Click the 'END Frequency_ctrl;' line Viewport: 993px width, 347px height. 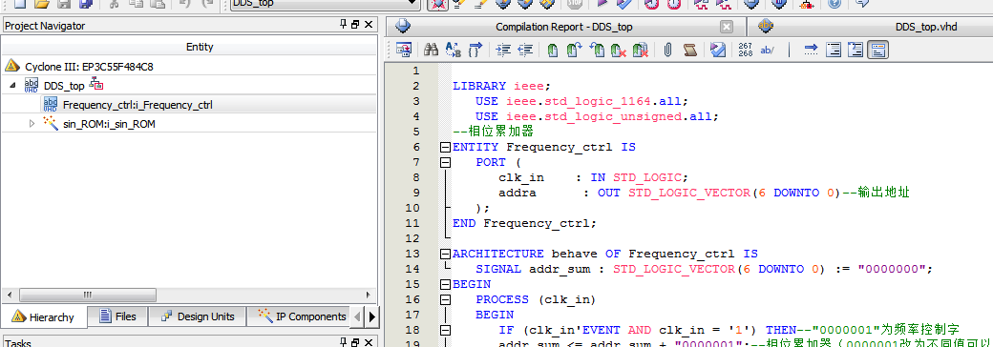[x=524, y=223]
